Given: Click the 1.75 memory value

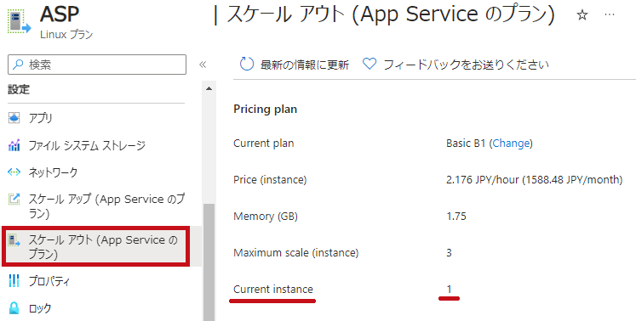Looking at the screenshot, I should coord(456,217).
